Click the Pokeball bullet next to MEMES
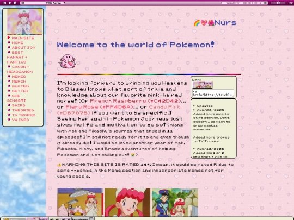 coord(9,76)
